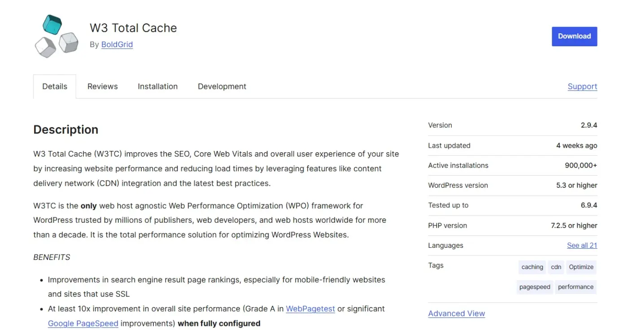Click the Tested up to label
Screen dimensions: 628x330
(x=449, y=206)
